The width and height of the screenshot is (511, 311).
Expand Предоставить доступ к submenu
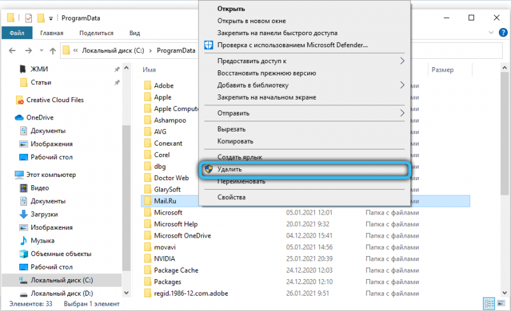coord(305,61)
